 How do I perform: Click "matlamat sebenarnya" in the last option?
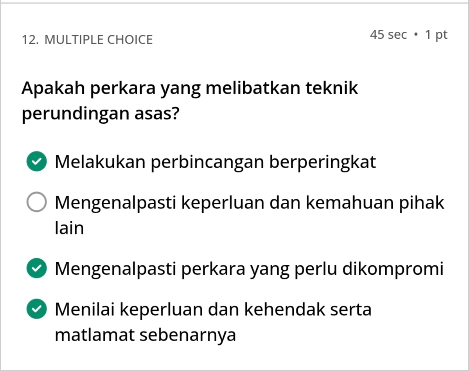(x=145, y=335)
